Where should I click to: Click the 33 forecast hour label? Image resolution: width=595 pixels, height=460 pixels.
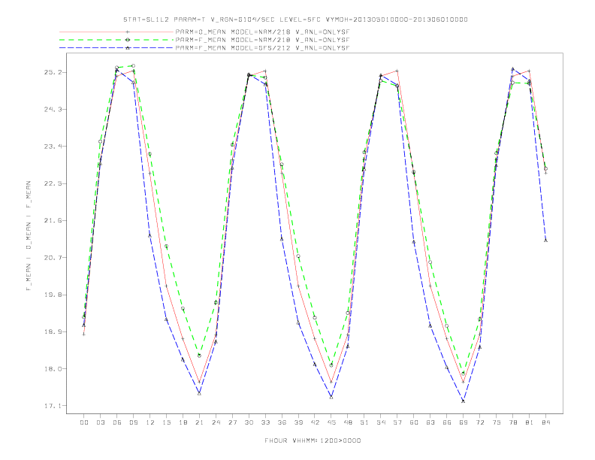265,422
